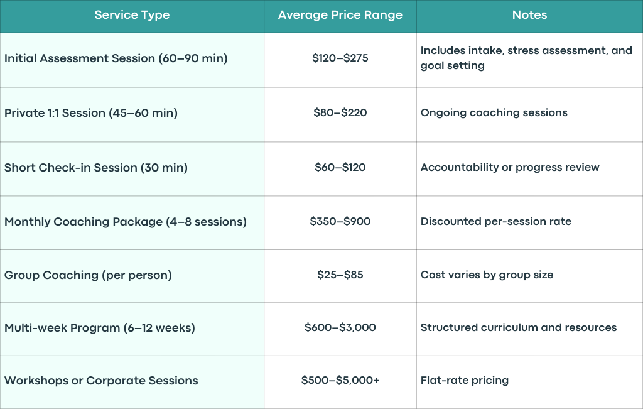
Task: Select Short Check-in Session cell
Action: point(132,168)
